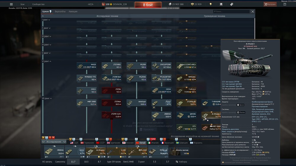Select the 10.3 lineup preset
This screenshot has height=166, width=296.
click(x=86, y=162)
